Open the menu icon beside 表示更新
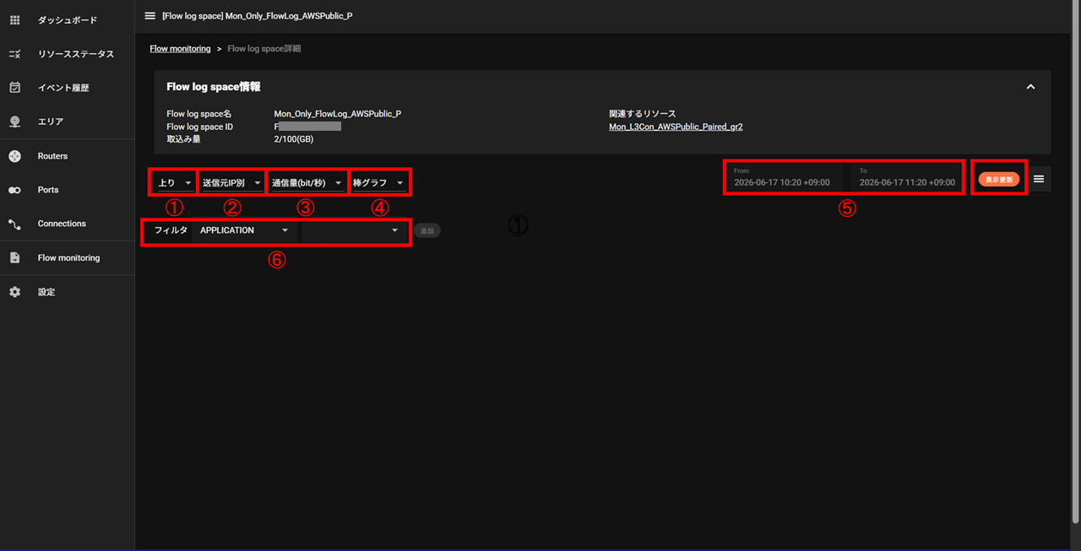Viewport: 1081px width, 551px height. pyautogui.click(x=1039, y=179)
